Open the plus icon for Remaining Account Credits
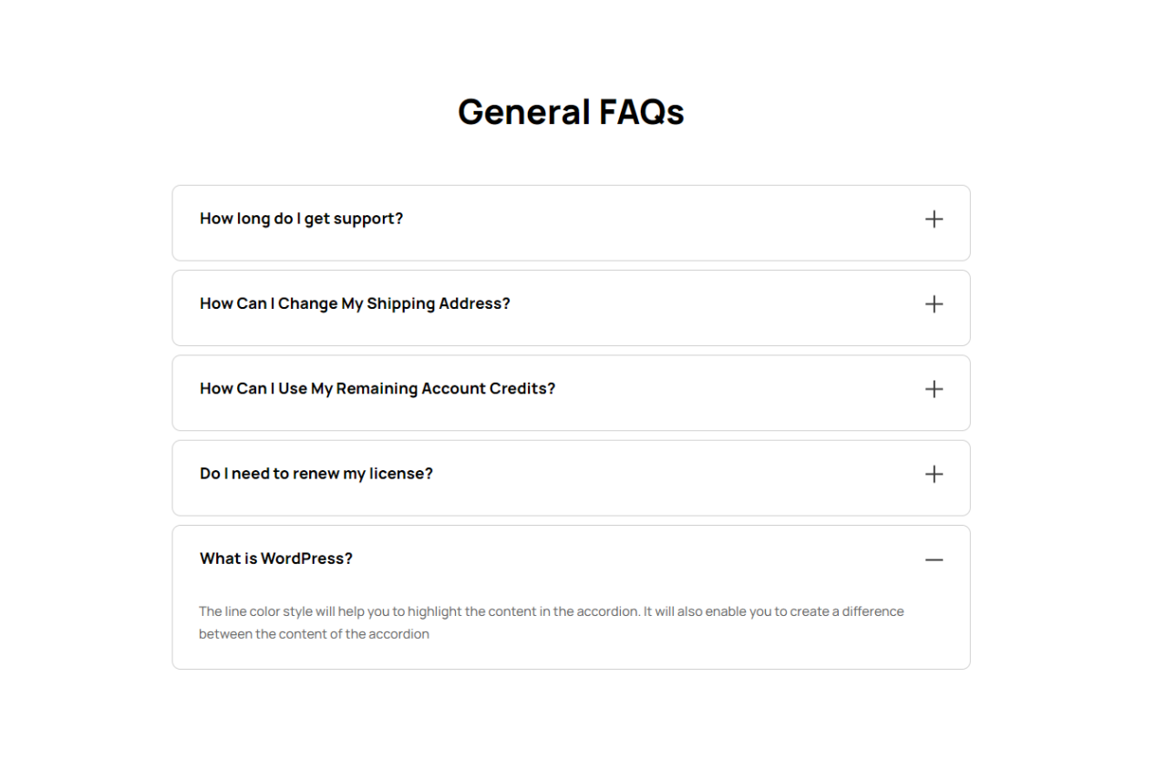This screenshot has height=779, width=1167. 934,389
